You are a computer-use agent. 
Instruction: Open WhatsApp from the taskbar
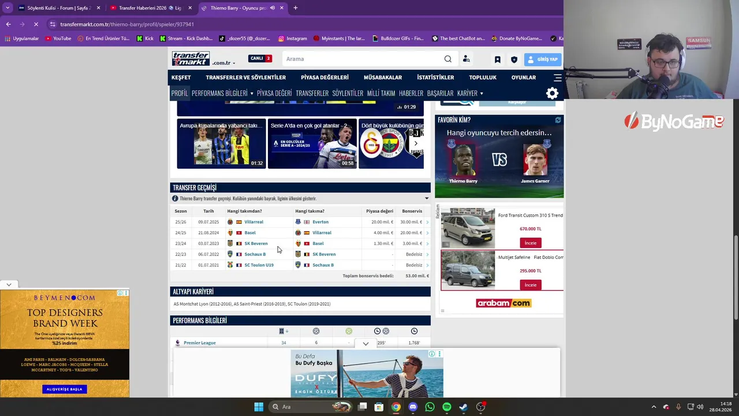click(430, 407)
